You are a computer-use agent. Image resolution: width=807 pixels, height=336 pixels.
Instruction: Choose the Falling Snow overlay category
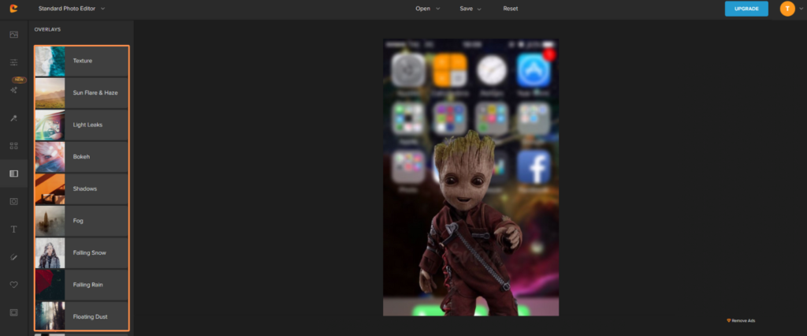81,252
